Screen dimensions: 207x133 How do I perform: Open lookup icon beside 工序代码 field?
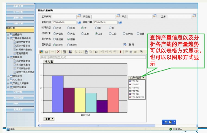click(79, 16)
